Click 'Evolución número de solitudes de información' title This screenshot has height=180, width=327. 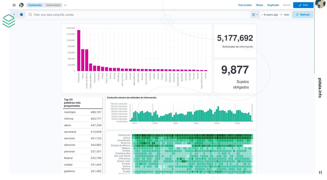(132, 98)
